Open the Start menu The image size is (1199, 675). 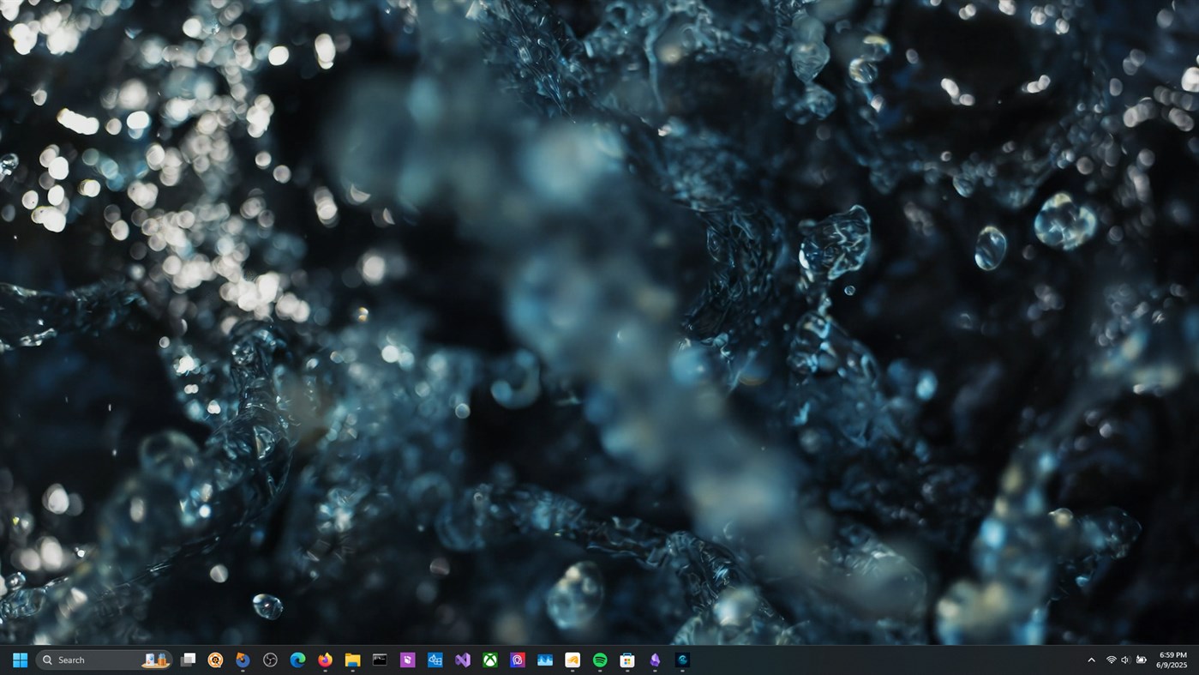(19, 660)
